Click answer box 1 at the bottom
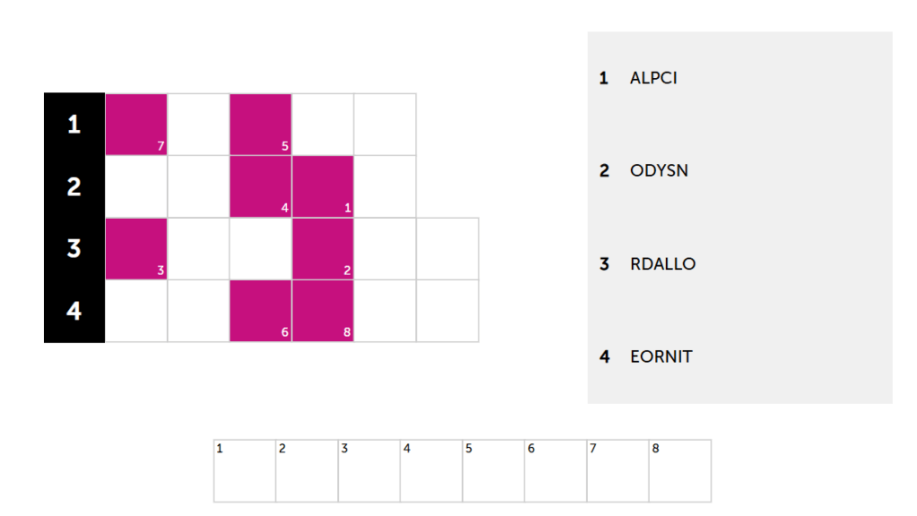 click(245, 470)
